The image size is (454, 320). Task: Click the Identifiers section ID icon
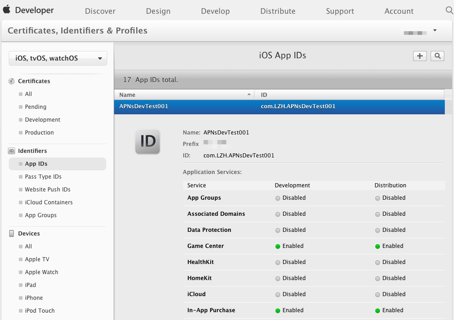click(11, 151)
